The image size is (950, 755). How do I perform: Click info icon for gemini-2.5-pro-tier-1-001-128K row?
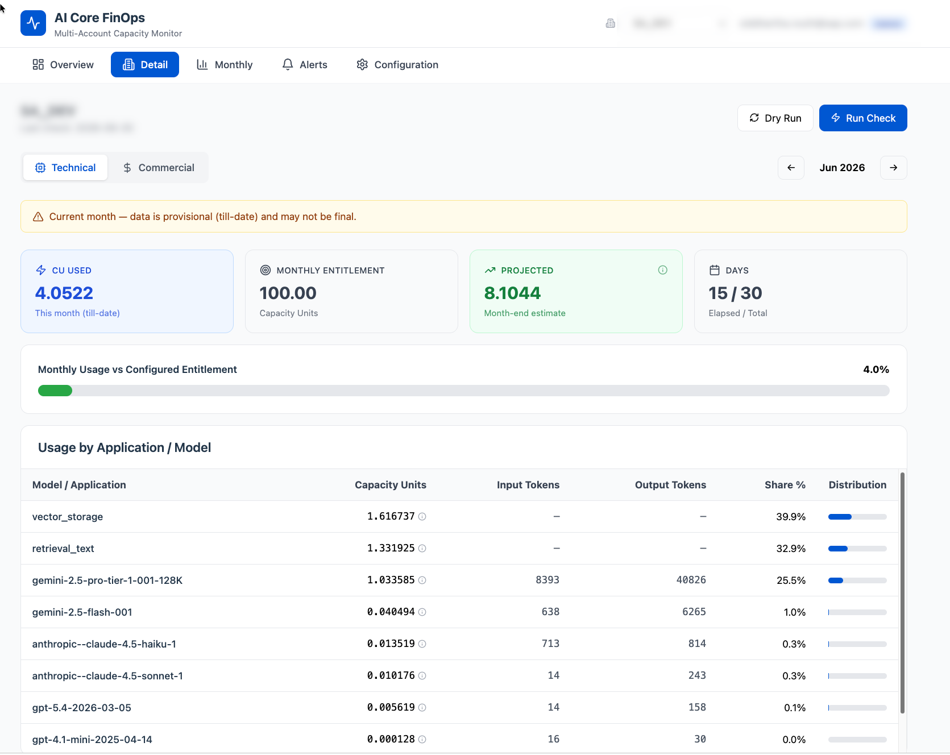click(422, 580)
